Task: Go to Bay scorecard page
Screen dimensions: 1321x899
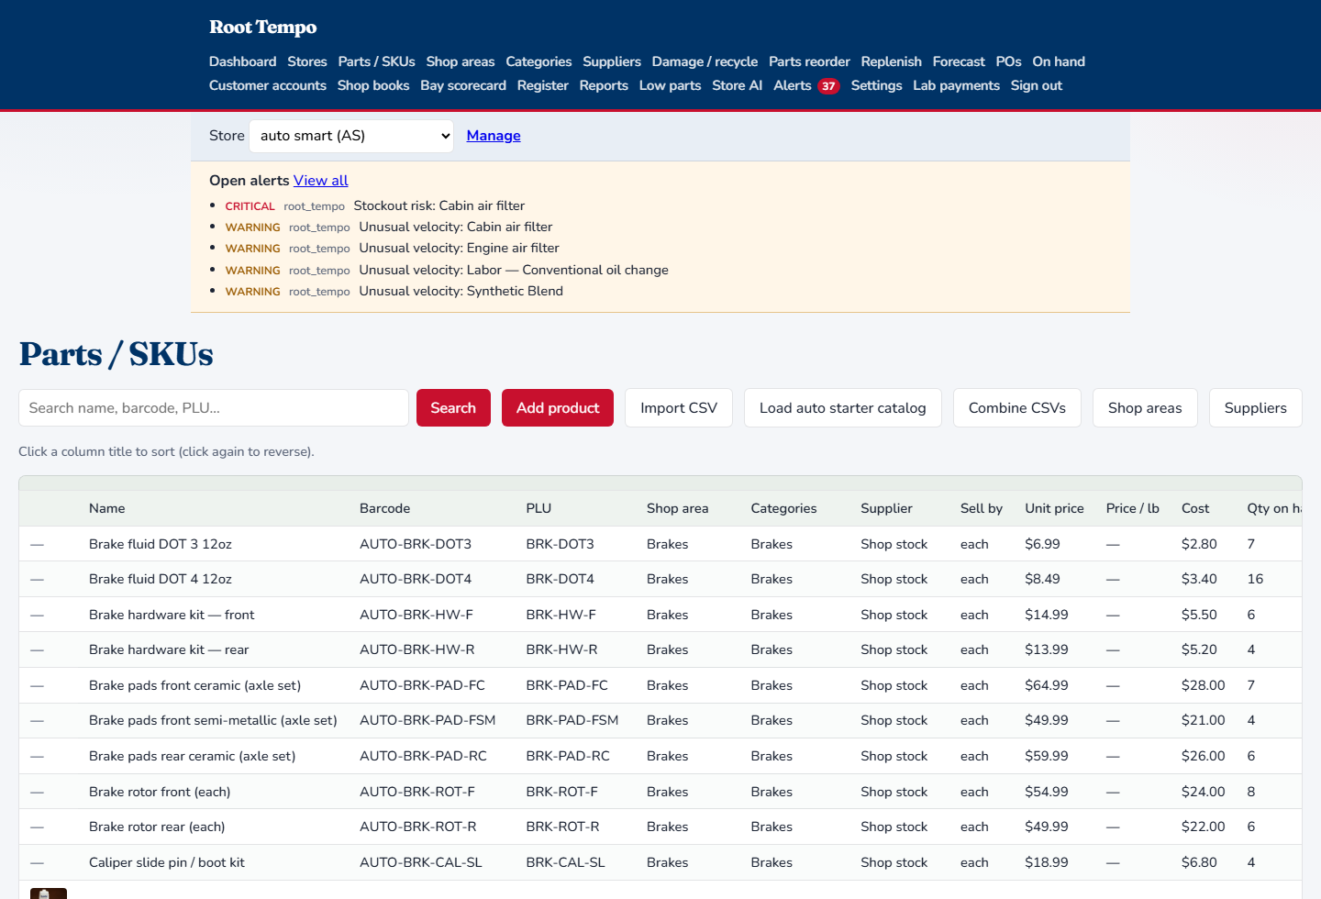Action: [x=463, y=85]
